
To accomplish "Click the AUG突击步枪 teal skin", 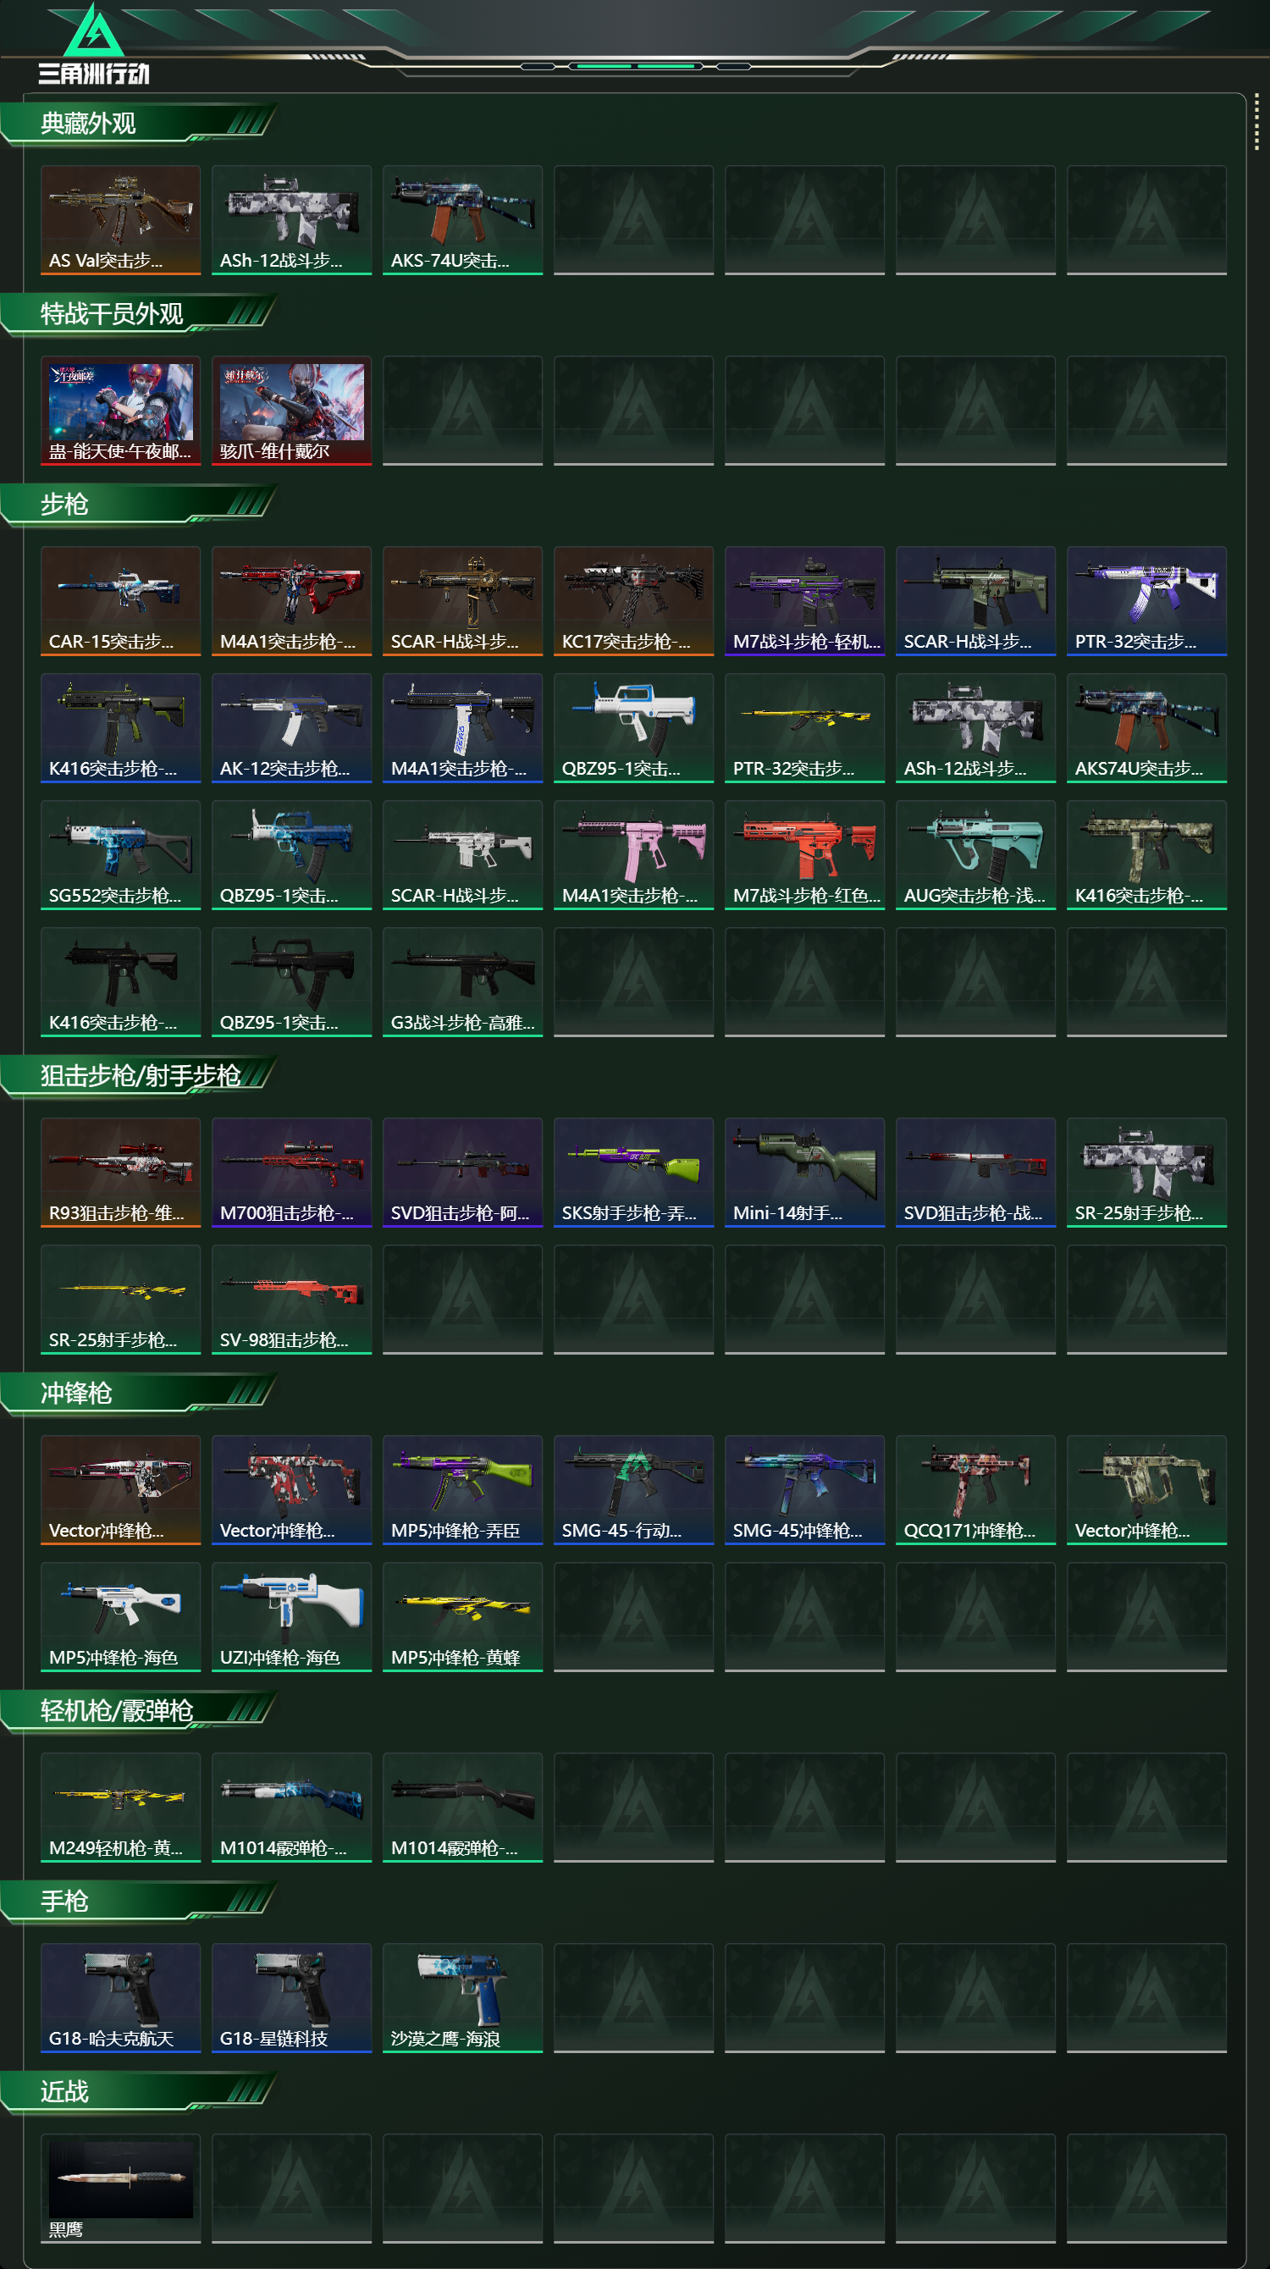I will tap(975, 854).
